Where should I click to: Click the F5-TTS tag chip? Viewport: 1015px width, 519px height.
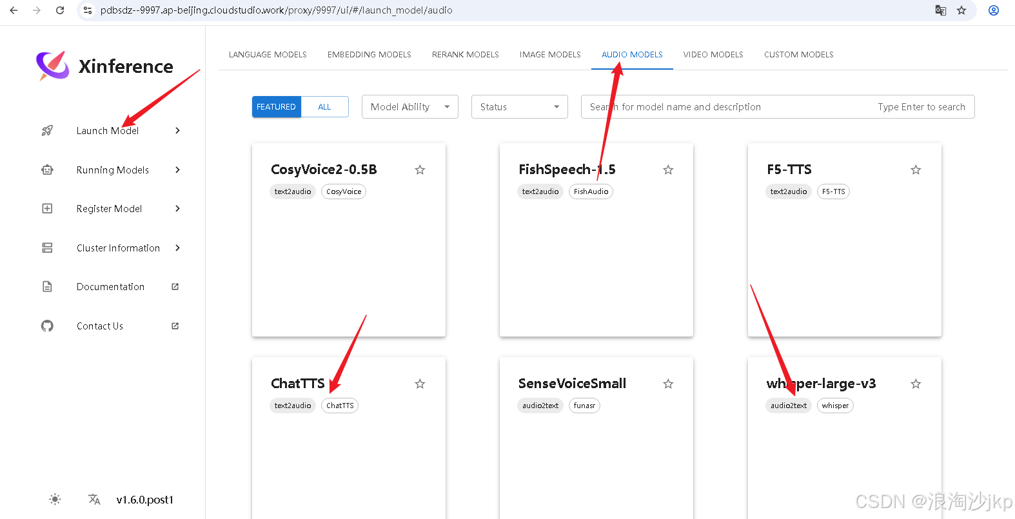click(833, 191)
